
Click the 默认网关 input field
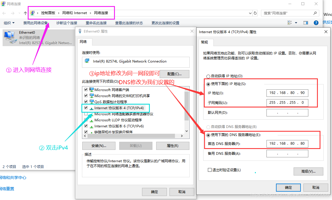point(287,113)
